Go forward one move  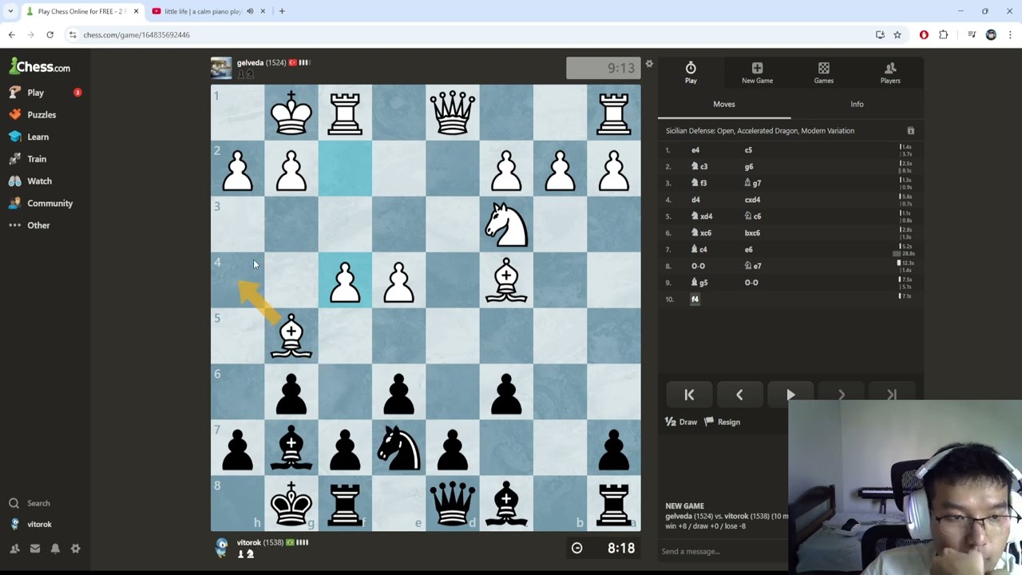(842, 395)
